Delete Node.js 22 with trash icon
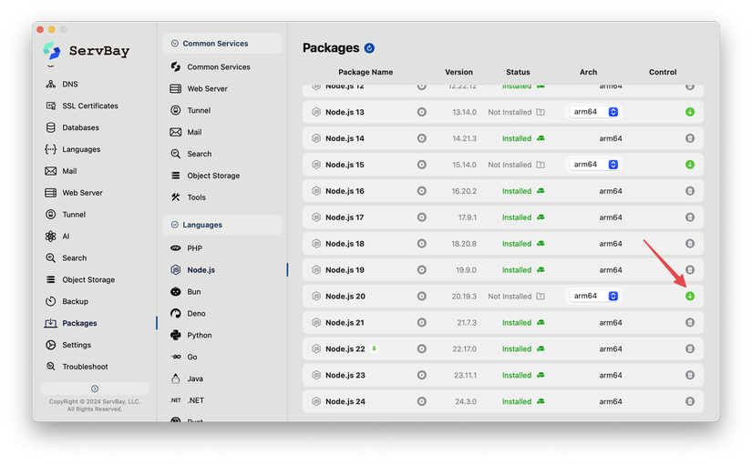752x464 pixels. click(x=690, y=349)
